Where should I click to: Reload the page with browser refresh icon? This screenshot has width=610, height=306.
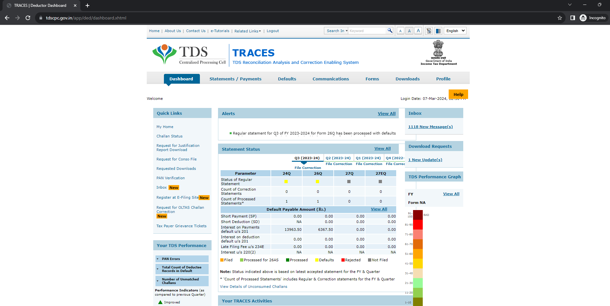tap(28, 18)
